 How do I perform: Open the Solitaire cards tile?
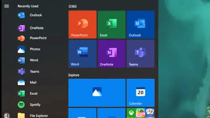150,113
